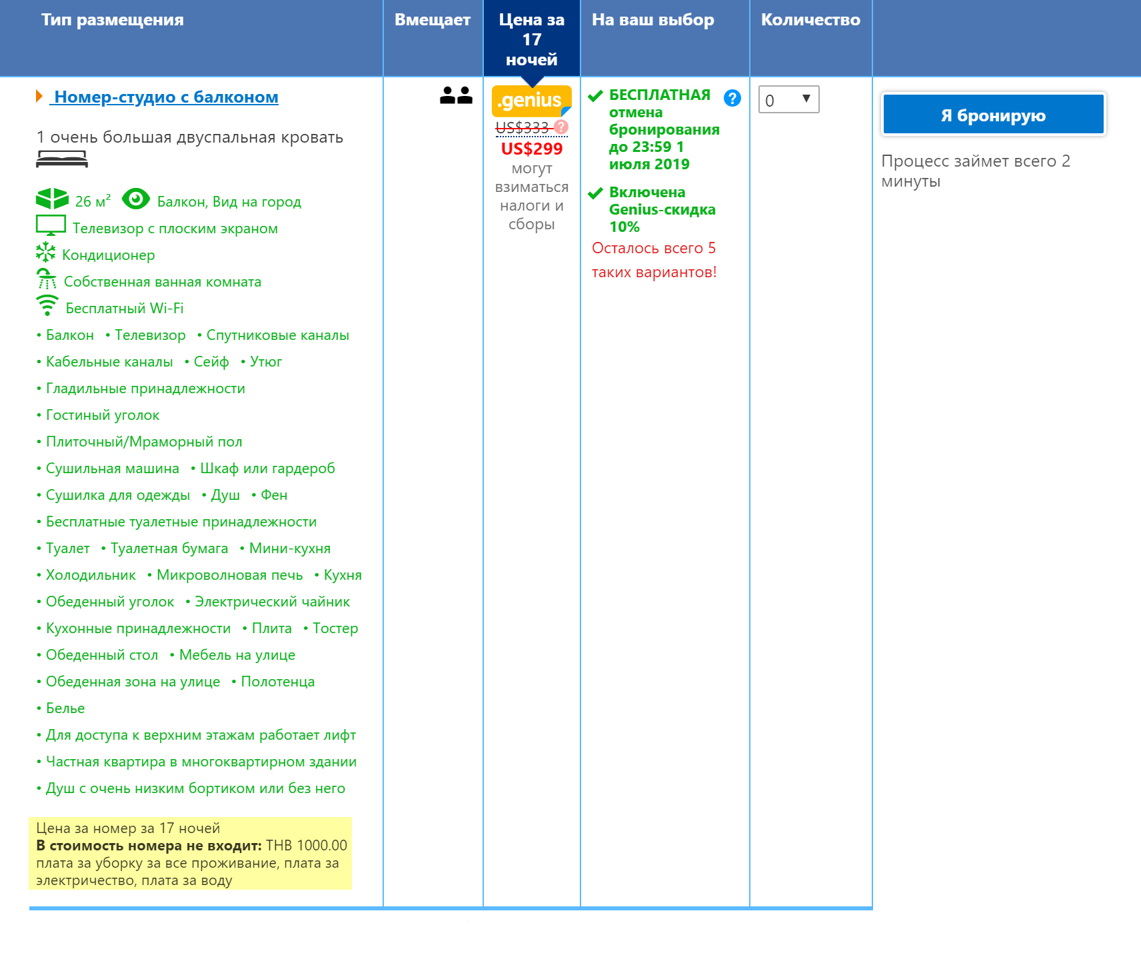Click Душ с очень низким бортиком text
The height and width of the screenshot is (969, 1141).
[x=196, y=788]
